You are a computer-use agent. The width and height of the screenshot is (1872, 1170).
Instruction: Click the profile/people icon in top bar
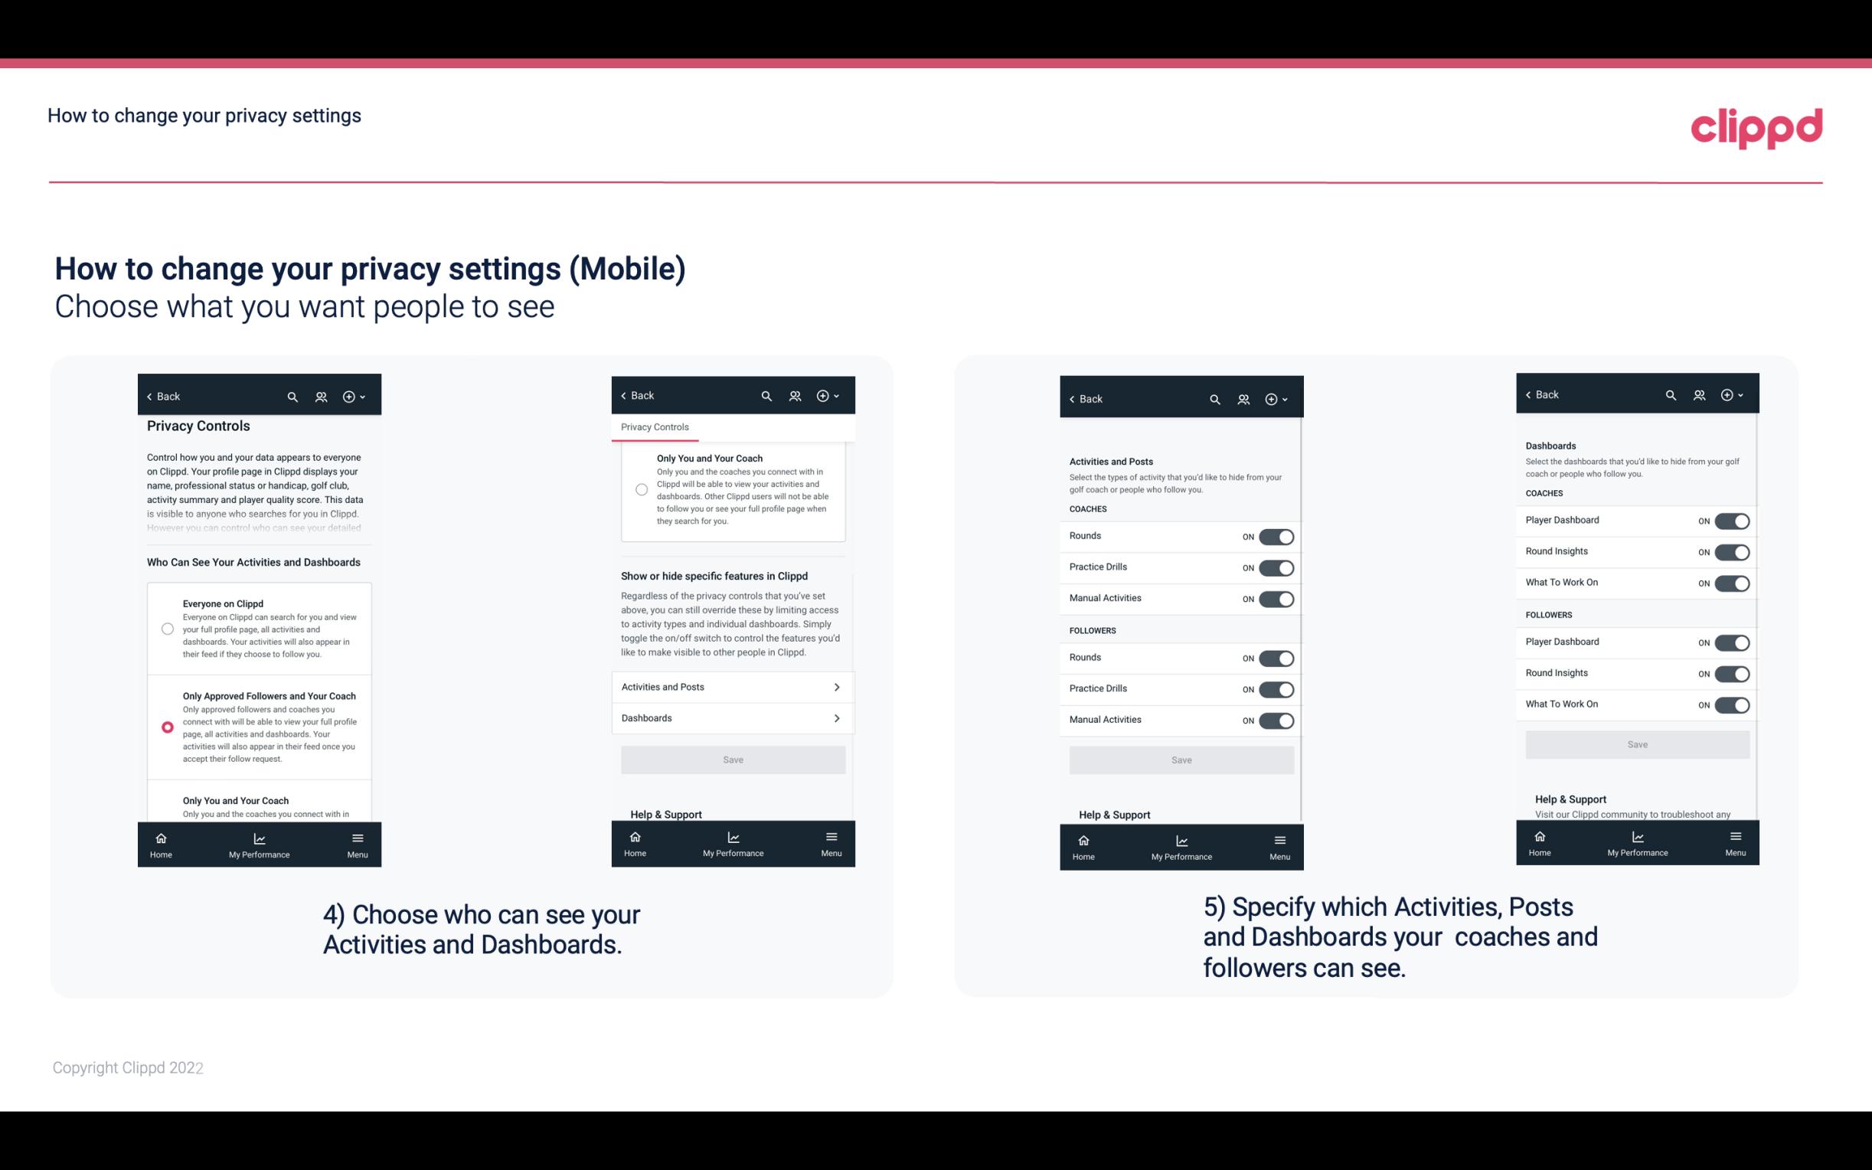tap(322, 397)
